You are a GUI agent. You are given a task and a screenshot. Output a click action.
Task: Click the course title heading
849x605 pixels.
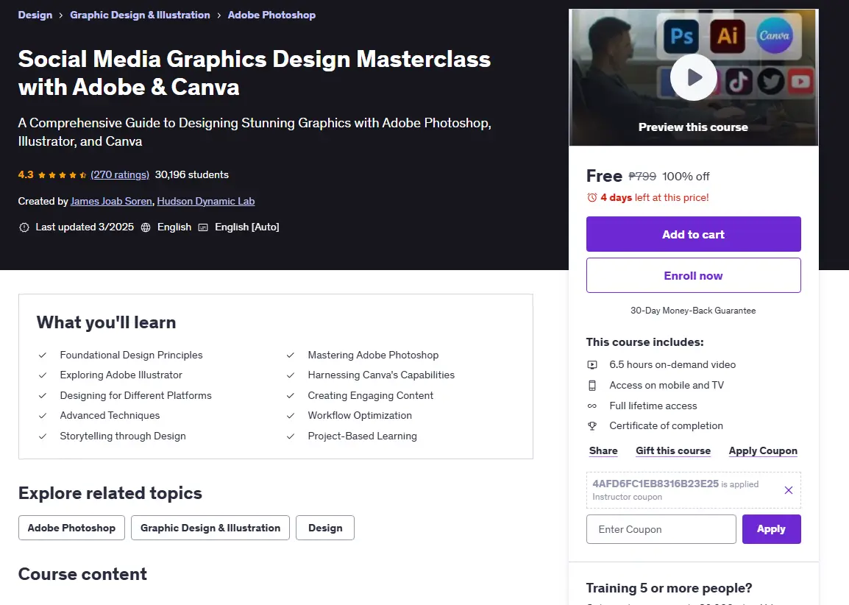[x=254, y=73]
